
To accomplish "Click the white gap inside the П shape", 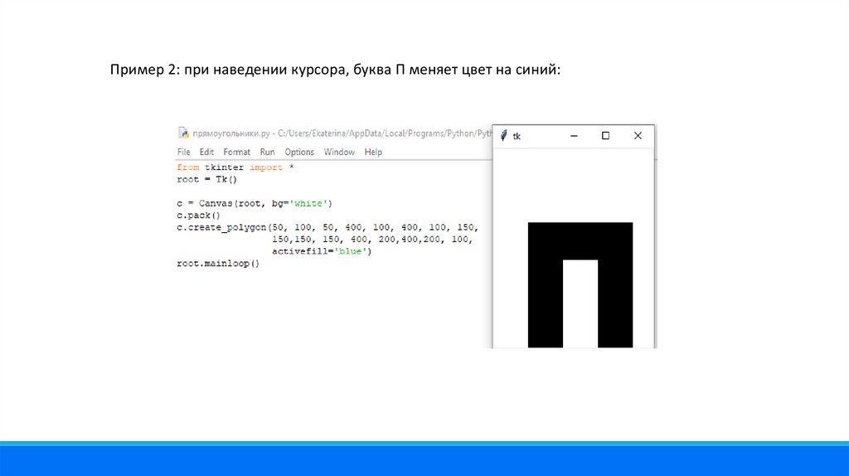I will click(580, 307).
